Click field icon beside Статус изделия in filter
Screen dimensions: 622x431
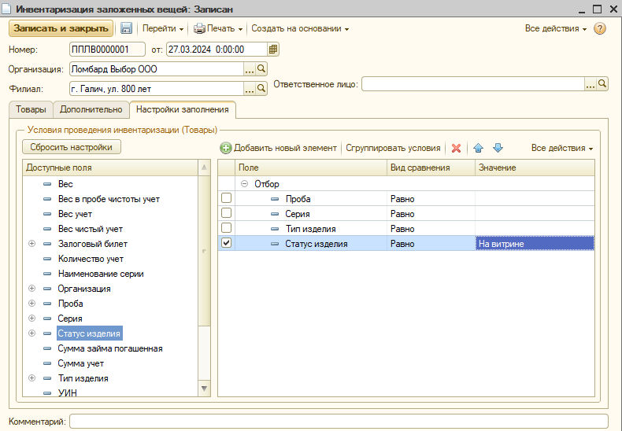pyautogui.click(x=275, y=244)
